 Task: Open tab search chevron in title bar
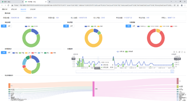click(x=171, y=2)
